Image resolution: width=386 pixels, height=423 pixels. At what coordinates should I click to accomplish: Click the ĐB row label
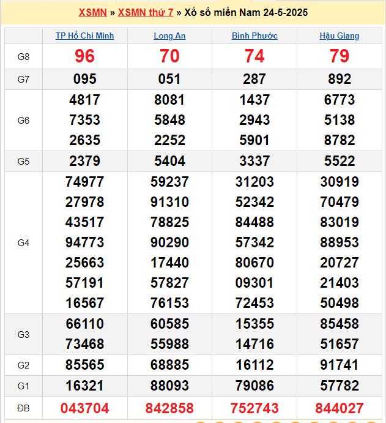click(23, 408)
